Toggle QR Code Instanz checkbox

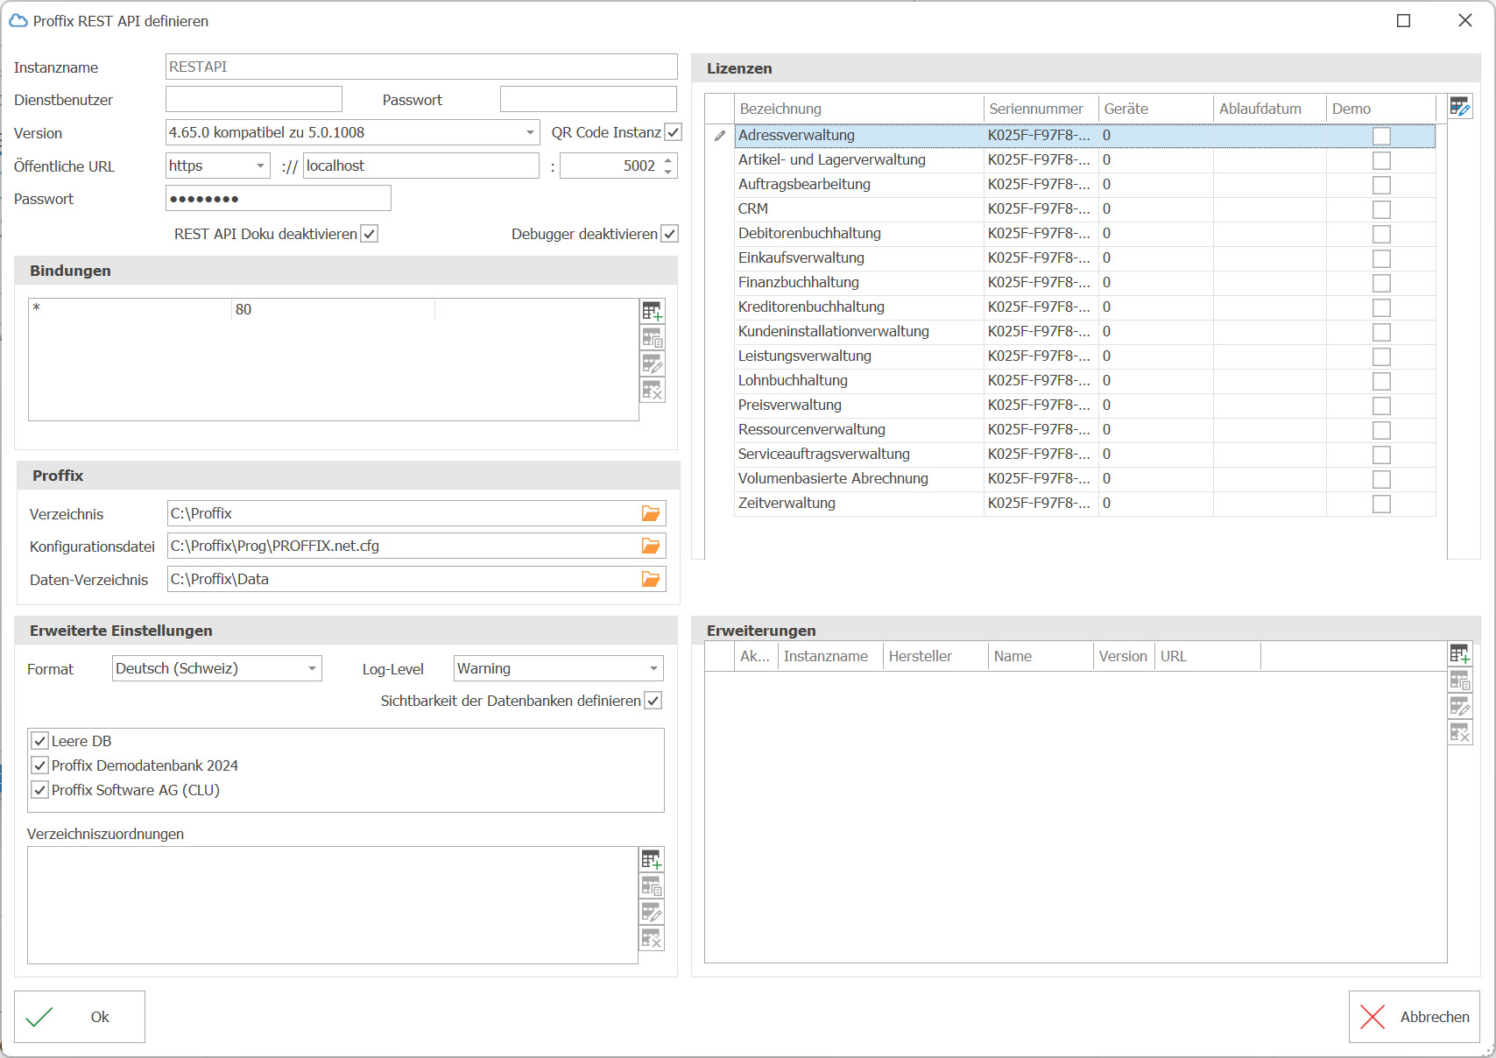tap(674, 132)
